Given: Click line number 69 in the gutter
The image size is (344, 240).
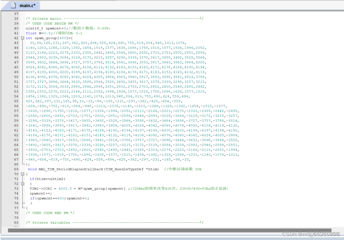Looking at the screenshot, I should click(16, 169).
